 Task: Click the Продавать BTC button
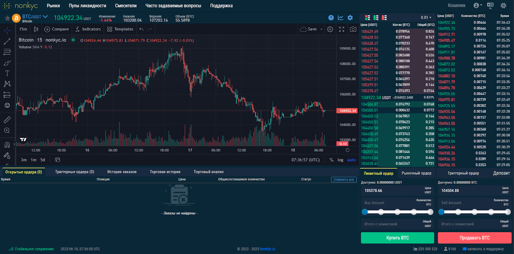click(474, 238)
